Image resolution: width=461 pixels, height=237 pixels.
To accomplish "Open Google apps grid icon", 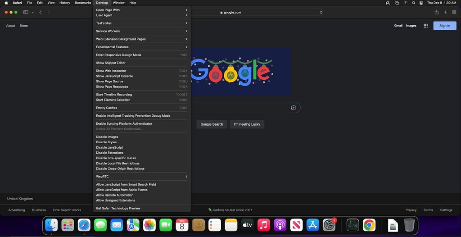I will pyautogui.click(x=425, y=26).
